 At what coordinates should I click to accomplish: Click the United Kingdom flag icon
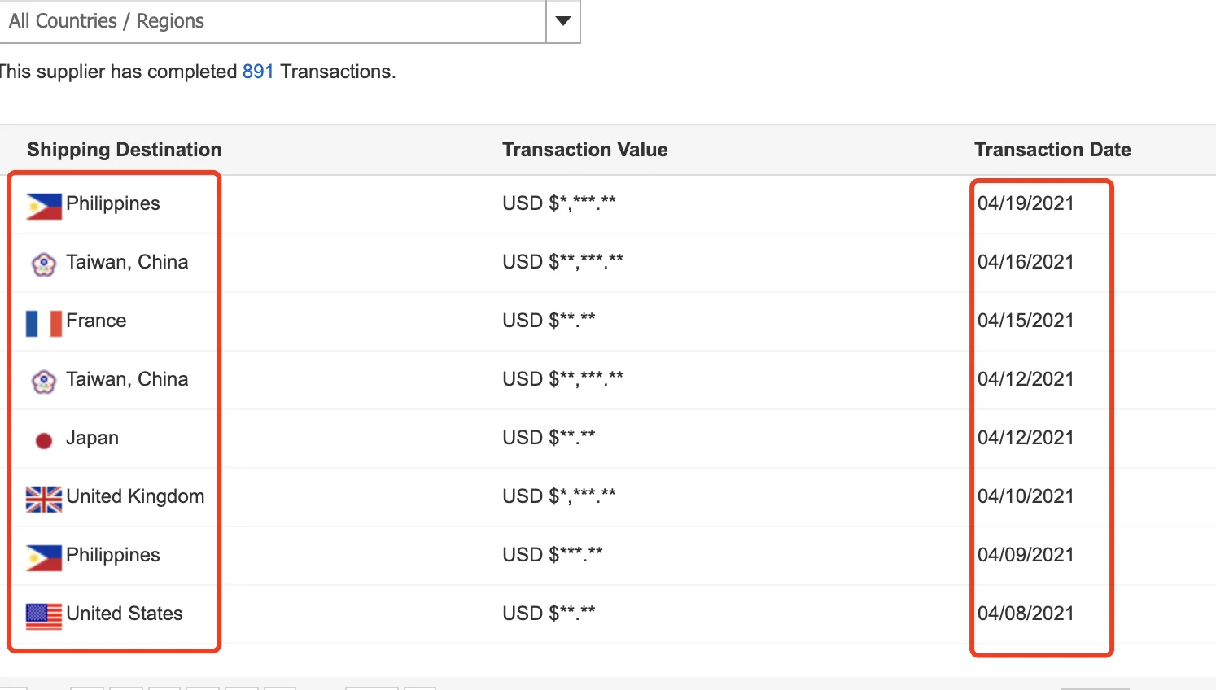point(44,499)
